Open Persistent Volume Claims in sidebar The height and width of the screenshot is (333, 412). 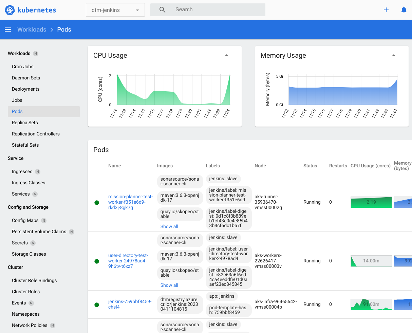tap(39, 232)
